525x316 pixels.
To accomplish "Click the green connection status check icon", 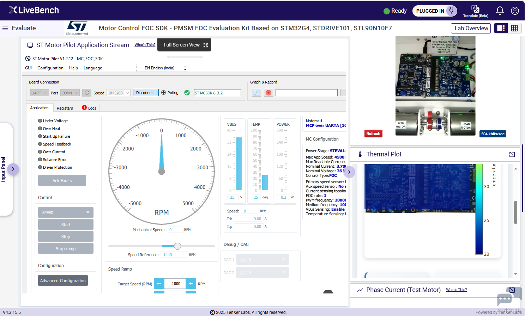I will (187, 93).
